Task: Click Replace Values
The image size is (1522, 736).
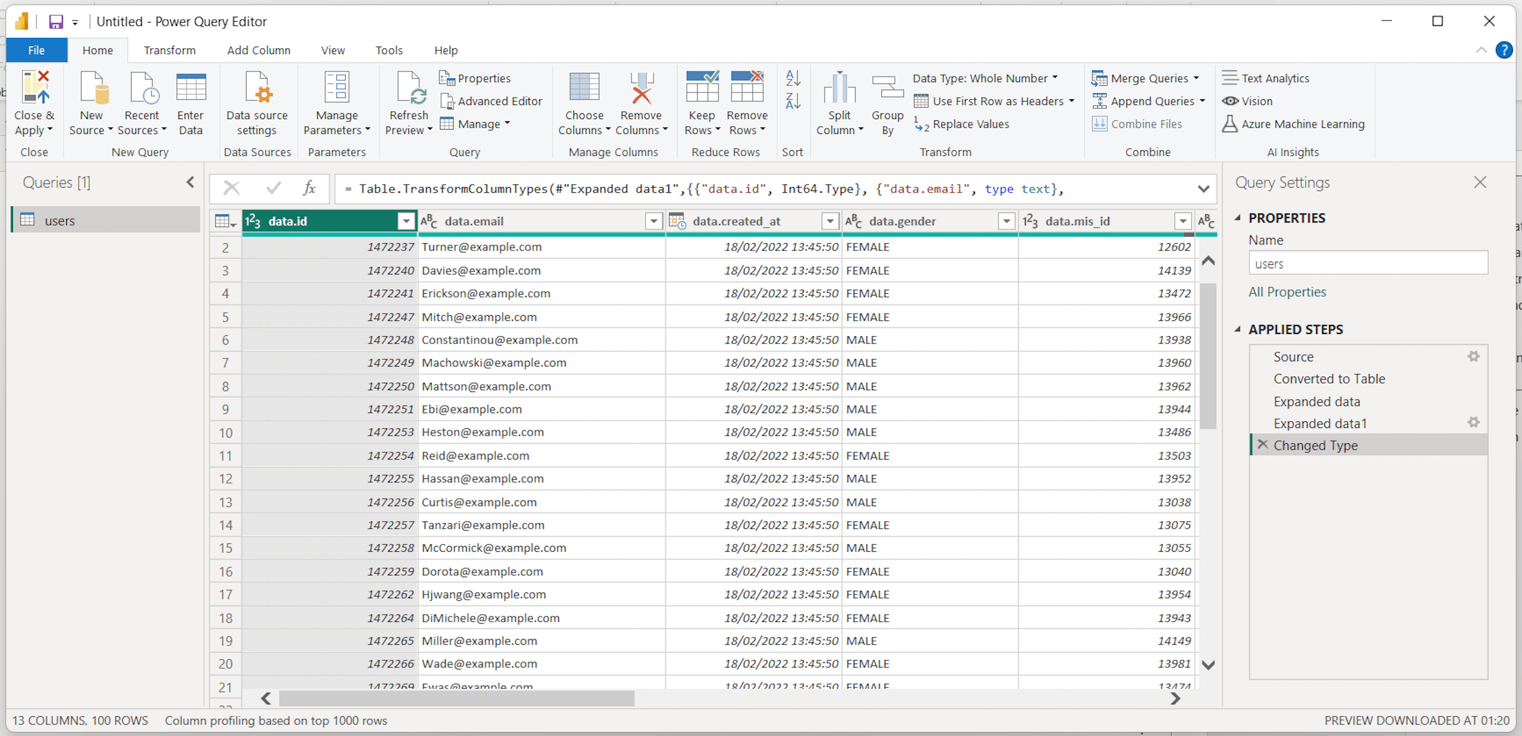Action: pyautogui.click(x=961, y=124)
